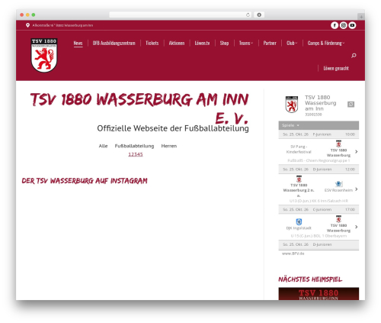Image resolution: width=381 pixels, height=323 pixels.
Task: Open the Shop menu item
Action: tap(224, 43)
